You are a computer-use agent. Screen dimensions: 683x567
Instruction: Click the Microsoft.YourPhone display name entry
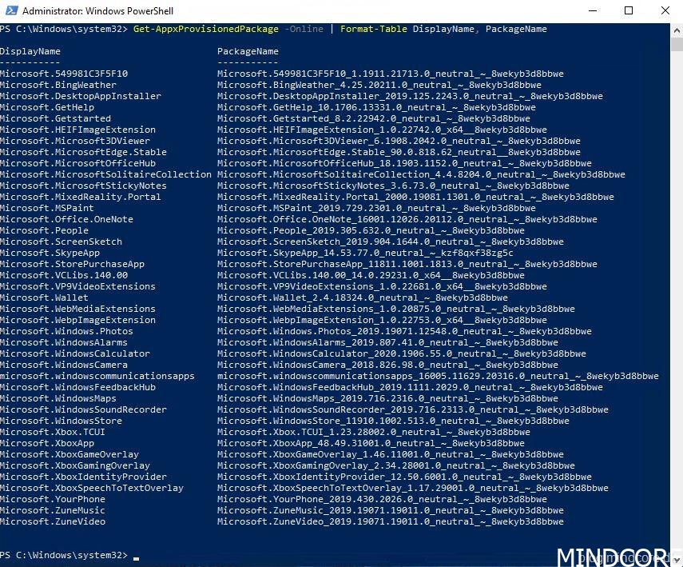coord(52,499)
